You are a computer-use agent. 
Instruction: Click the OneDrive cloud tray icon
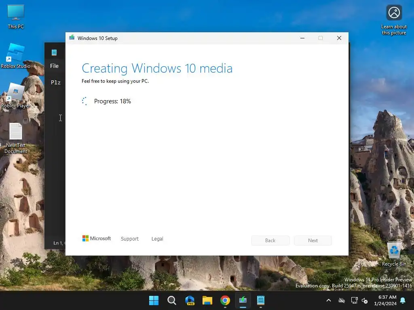click(342, 300)
